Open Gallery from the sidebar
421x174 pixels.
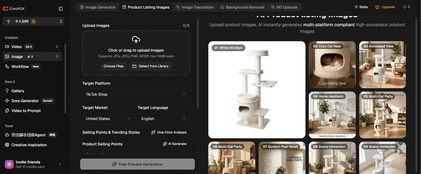pyautogui.click(x=18, y=91)
